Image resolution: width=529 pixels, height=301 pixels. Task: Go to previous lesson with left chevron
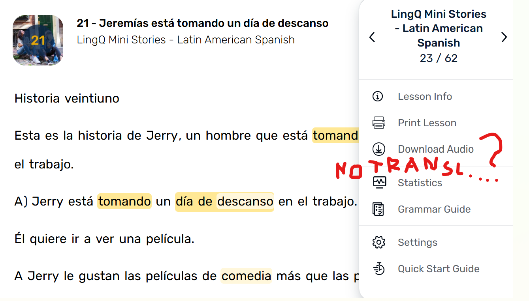point(372,37)
